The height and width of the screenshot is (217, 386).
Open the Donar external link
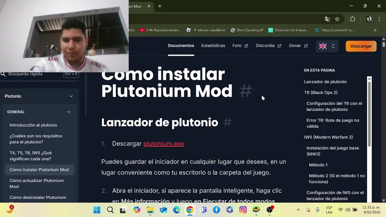coord(298,46)
